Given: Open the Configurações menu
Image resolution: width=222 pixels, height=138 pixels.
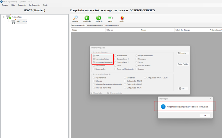Looking at the screenshot, I should (x=34, y=5).
